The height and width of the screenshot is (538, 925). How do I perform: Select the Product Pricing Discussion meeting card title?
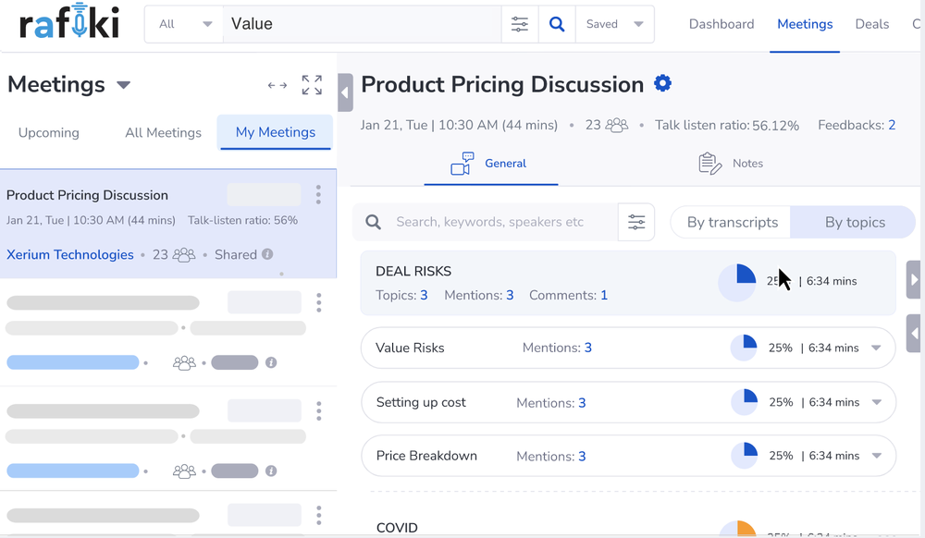point(87,195)
